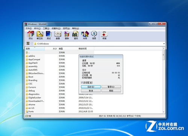Click the WinRAR title bar books icon
188x136 pixels.
coord(26,24)
